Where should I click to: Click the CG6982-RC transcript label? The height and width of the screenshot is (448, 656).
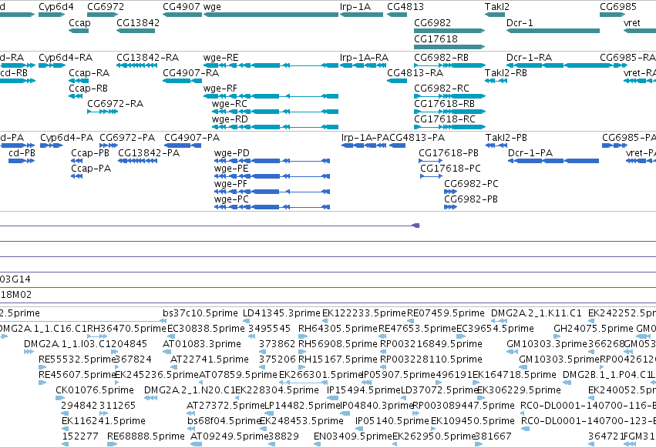pos(442,89)
